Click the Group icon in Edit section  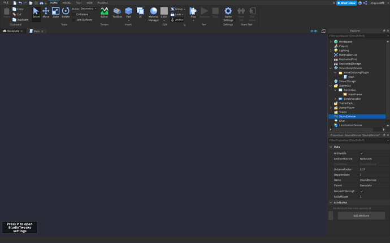(172, 9)
